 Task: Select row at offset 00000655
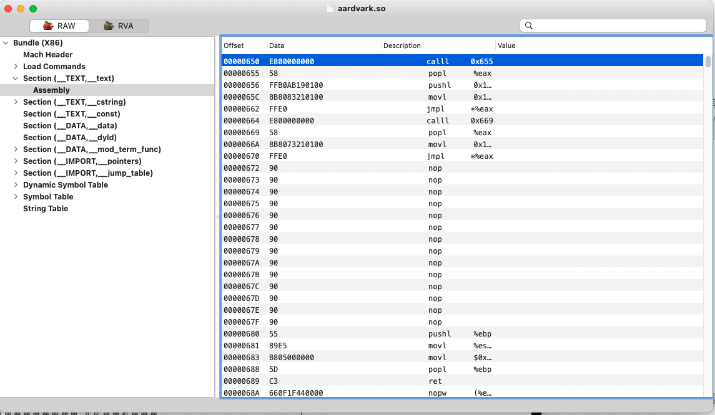tap(462, 74)
